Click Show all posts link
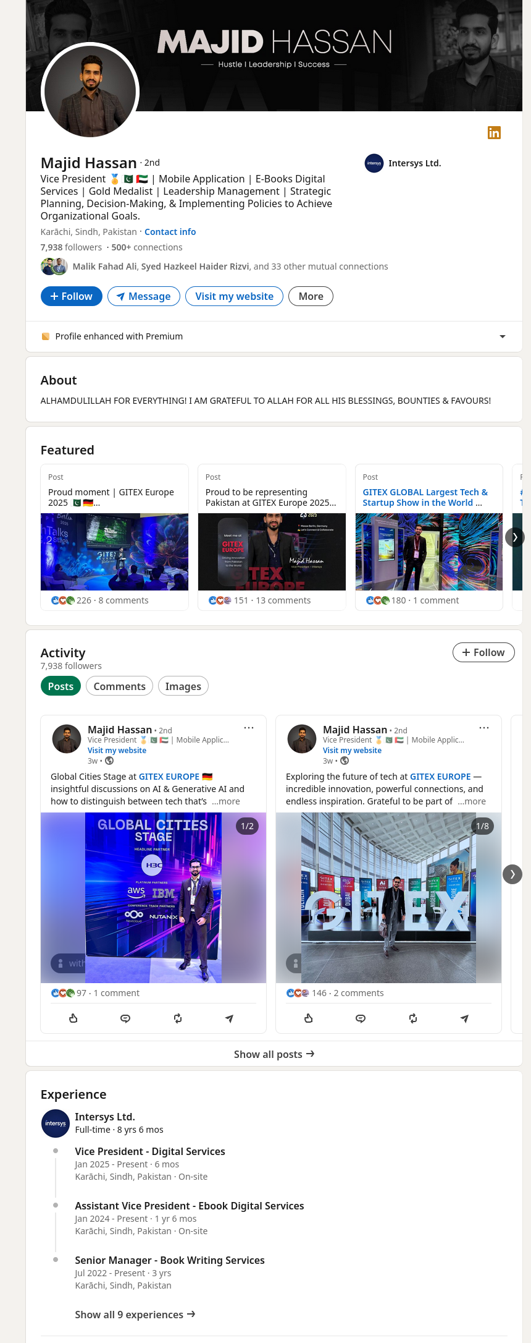Viewport: 531px width, 1343px height. coord(274,1054)
